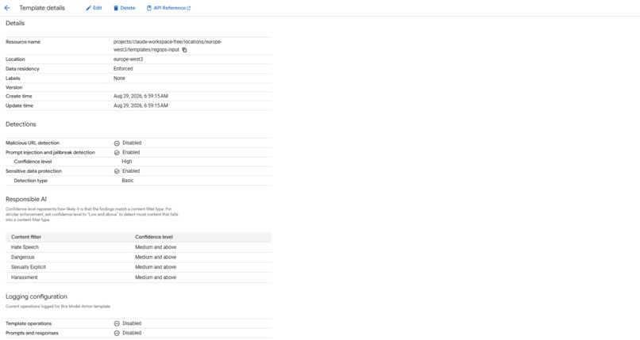
Task: Click the Sensitive data protection label
Action: pyautogui.click(x=33, y=171)
